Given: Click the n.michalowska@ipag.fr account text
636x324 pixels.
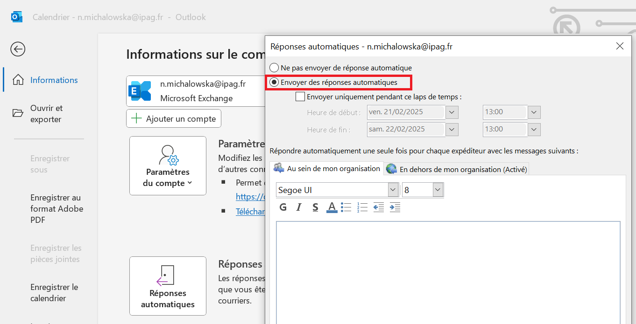Looking at the screenshot, I should point(203,84).
